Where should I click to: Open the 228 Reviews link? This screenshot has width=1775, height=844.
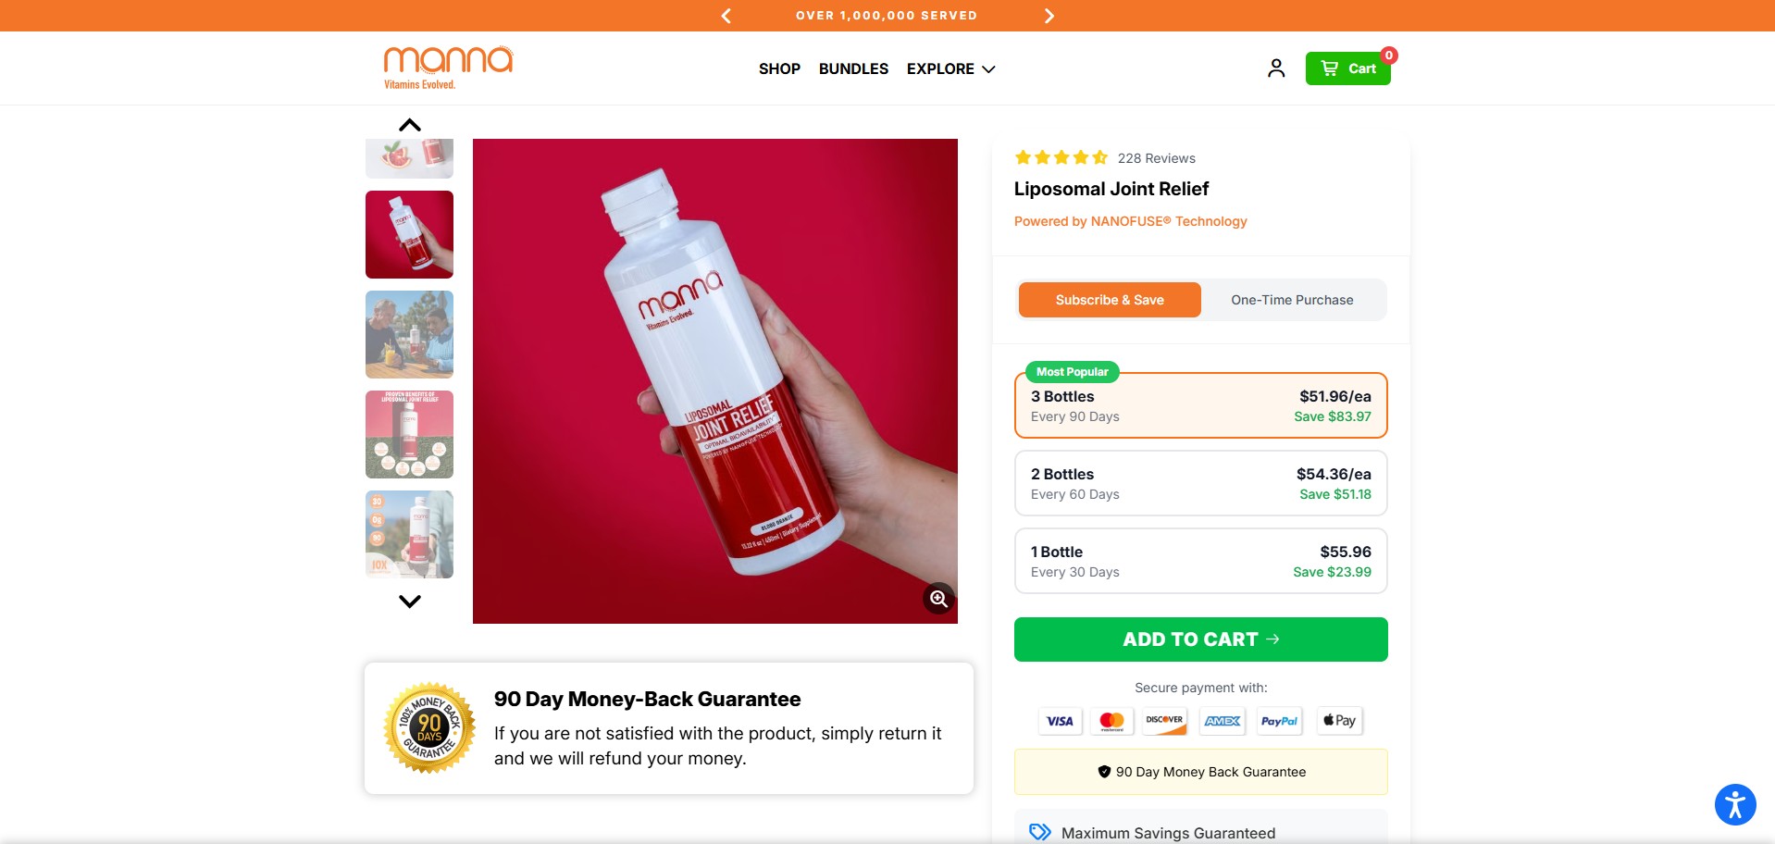[1156, 158]
